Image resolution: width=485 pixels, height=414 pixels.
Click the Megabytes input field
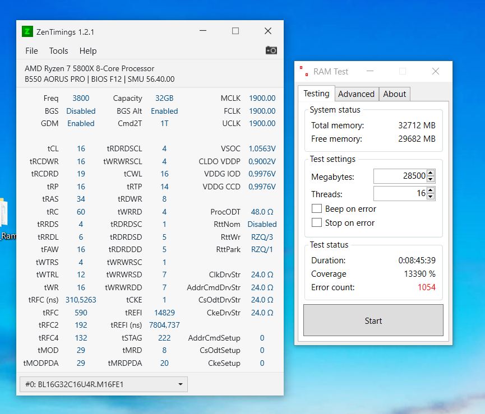coord(400,176)
